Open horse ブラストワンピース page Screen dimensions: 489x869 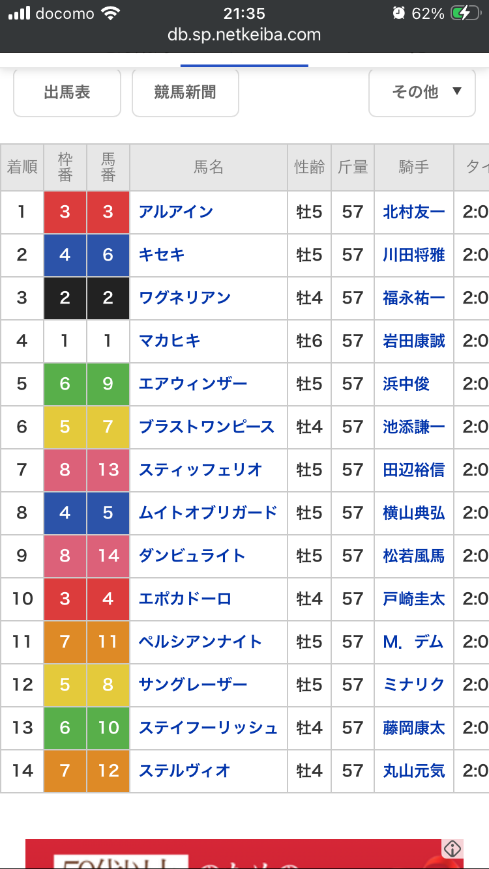[x=207, y=427]
